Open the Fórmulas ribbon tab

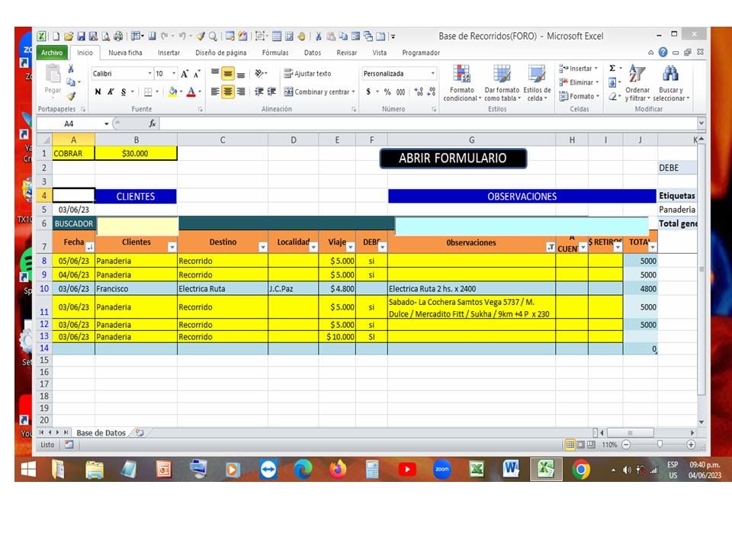point(275,53)
